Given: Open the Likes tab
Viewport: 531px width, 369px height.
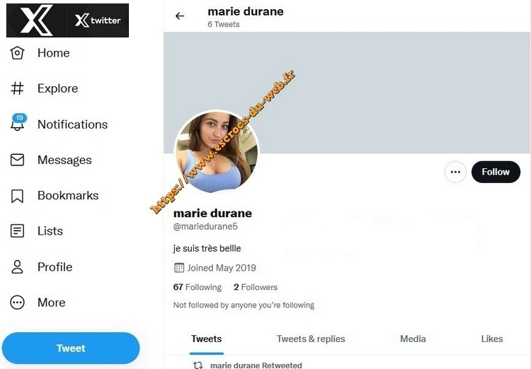Looking at the screenshot, I should [492, 339].
